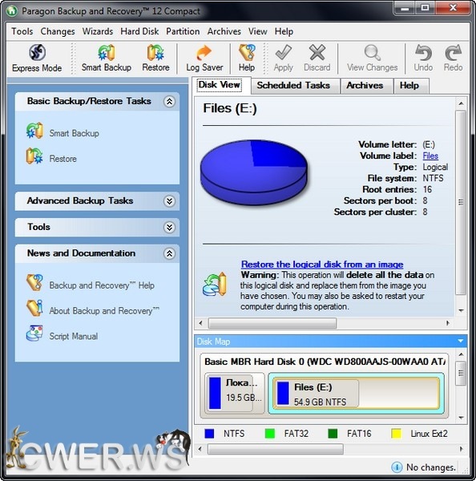Screen dimensions: 476x481
Task: Click the NTFS file system value
Action: [433, 178]
